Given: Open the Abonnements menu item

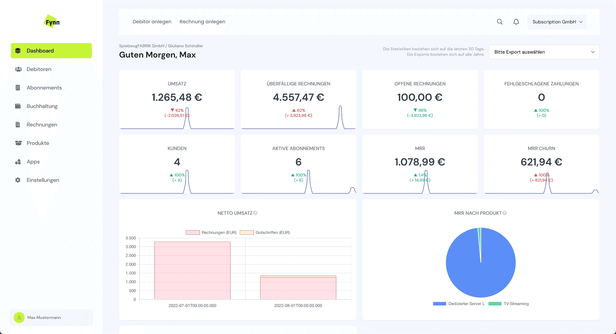Looking at the screenshot, I should (x=44, y=88).
